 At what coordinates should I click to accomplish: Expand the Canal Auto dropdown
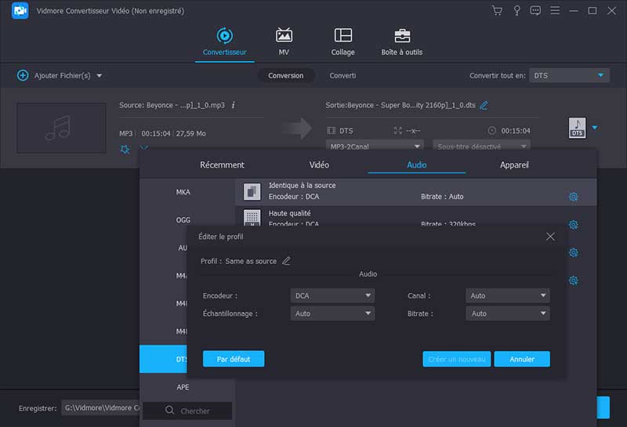tap(508, 295)
